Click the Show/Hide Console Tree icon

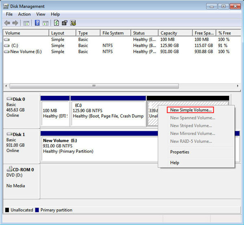tap(26, 23)
